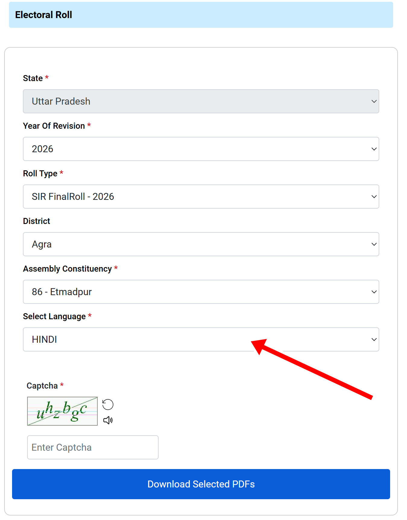Click the Download Selected PDFs button
Image resolution: width=407 pixels, height=520 pixels.
(201, 484)
